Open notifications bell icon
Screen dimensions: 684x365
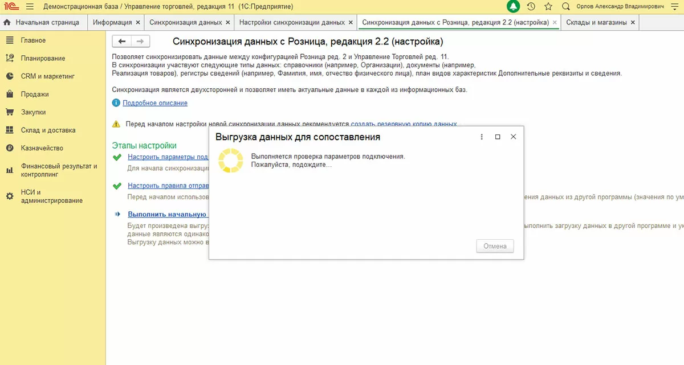514,6
